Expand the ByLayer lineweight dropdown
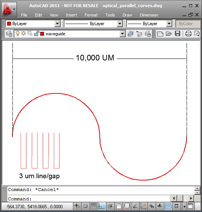Screen dimensions: 202x212 (x=169, y=24)
